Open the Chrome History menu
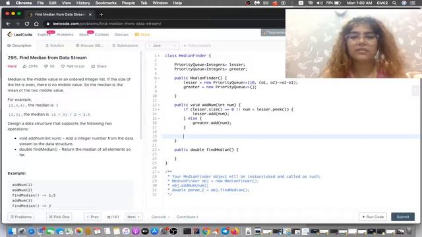The width and height of the screenshot is (422, 237). click(83, 3)
